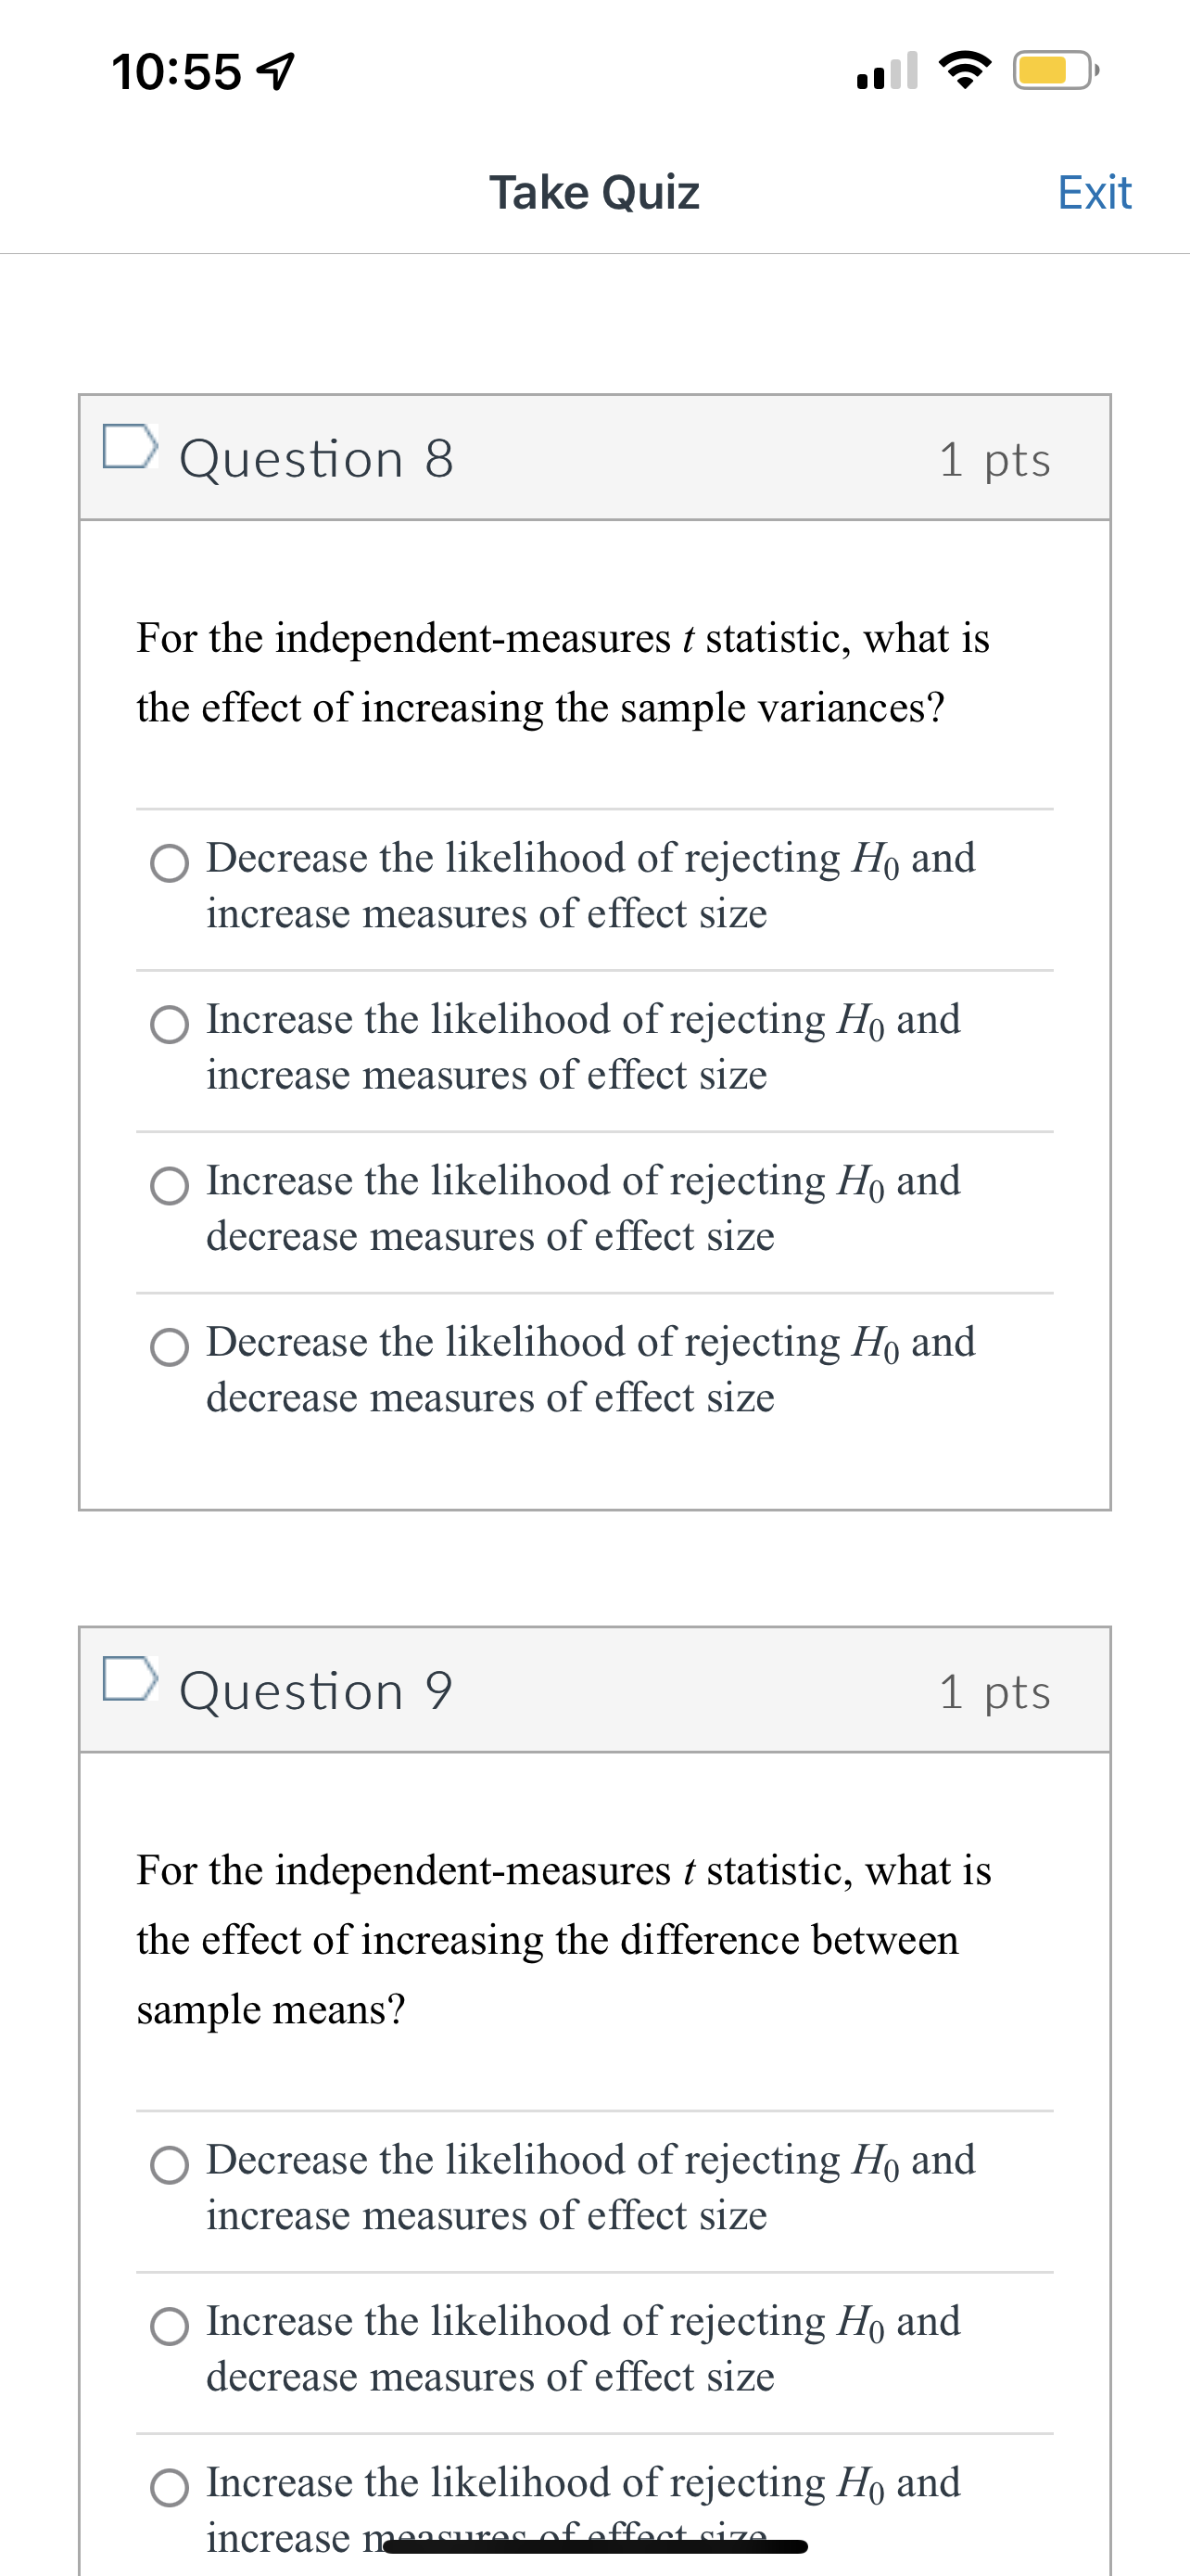Tap the clock showing 10:55

[x=180, y=72]
